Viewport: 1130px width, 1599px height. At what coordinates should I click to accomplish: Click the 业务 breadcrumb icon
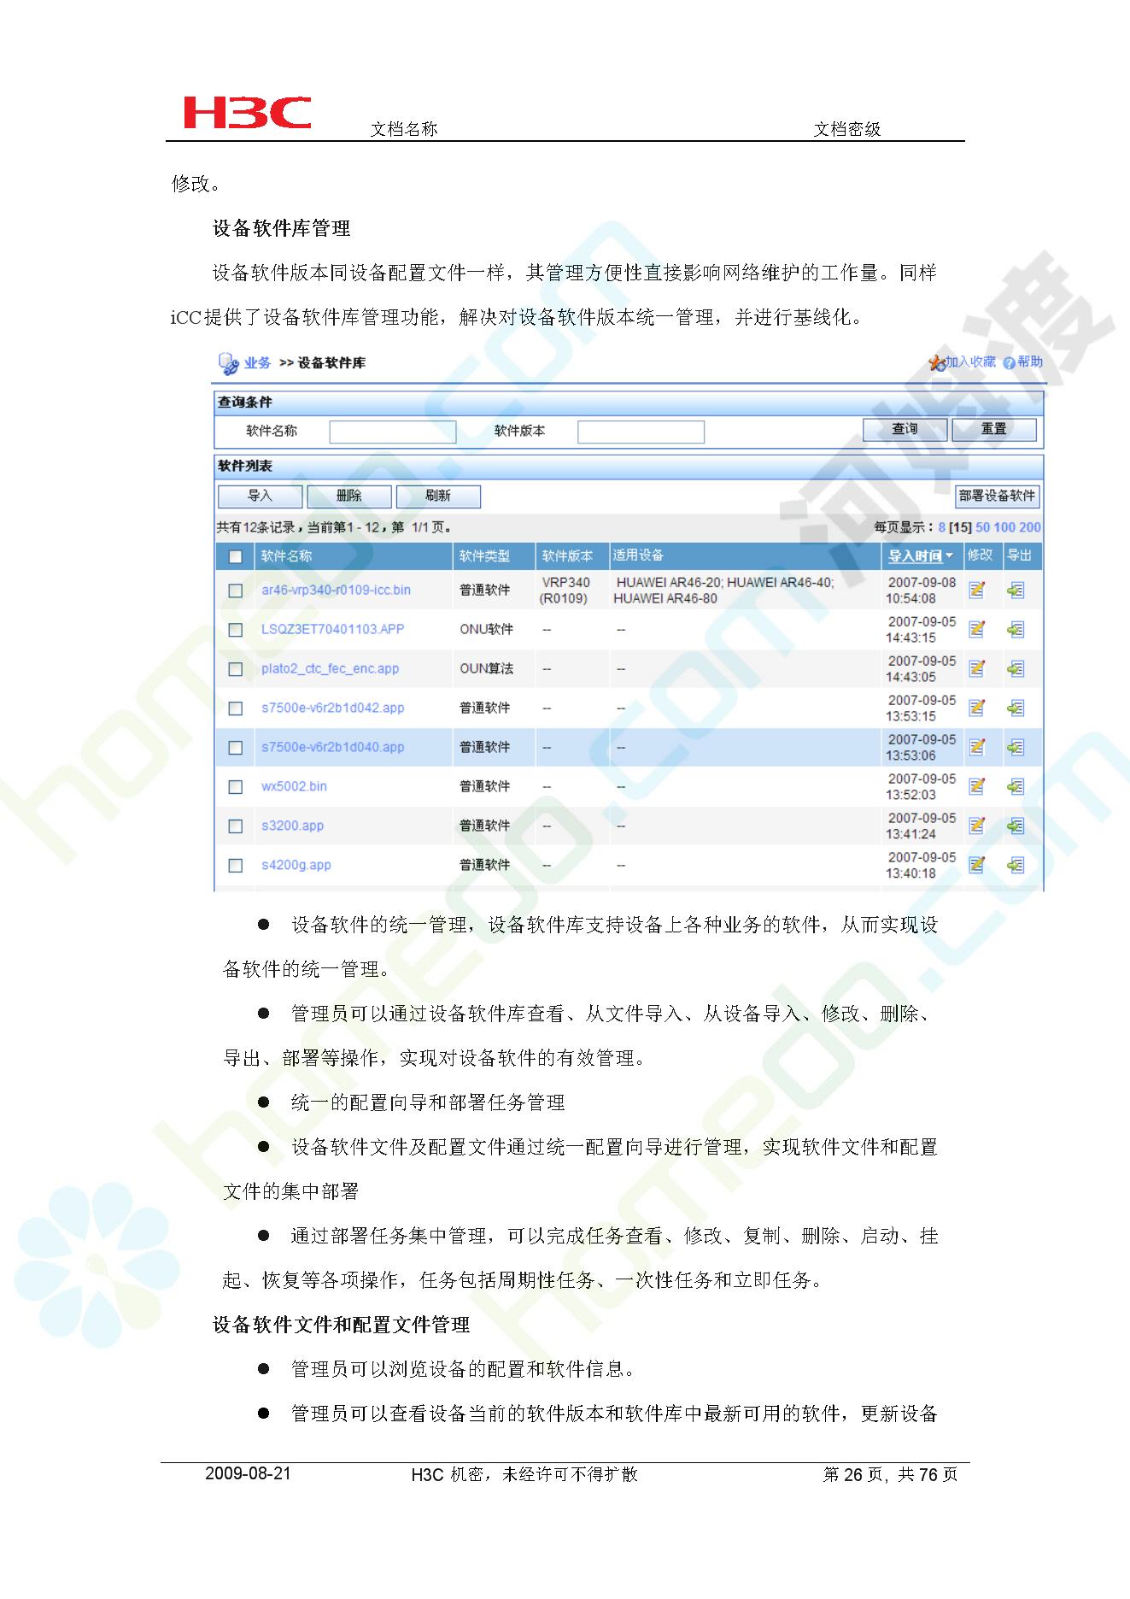(x=229, y=364)
